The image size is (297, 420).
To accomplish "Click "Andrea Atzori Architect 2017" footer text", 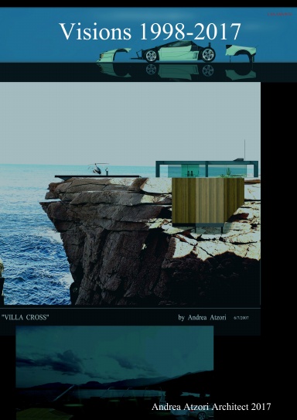I will [x=211, y=407].
